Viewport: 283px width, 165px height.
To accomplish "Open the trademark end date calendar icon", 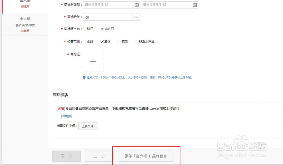I will coord(195,5).
